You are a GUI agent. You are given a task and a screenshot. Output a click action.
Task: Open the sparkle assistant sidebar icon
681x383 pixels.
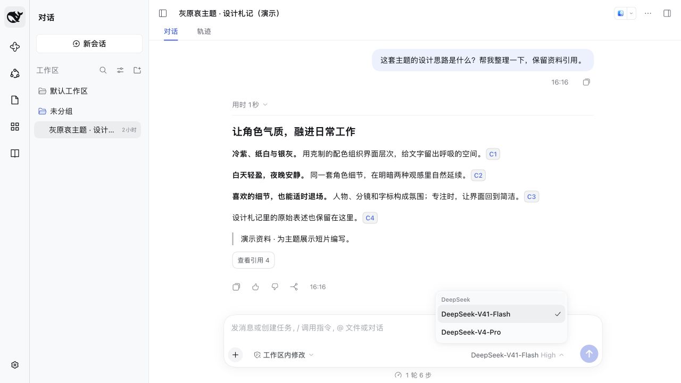(15, 47)
